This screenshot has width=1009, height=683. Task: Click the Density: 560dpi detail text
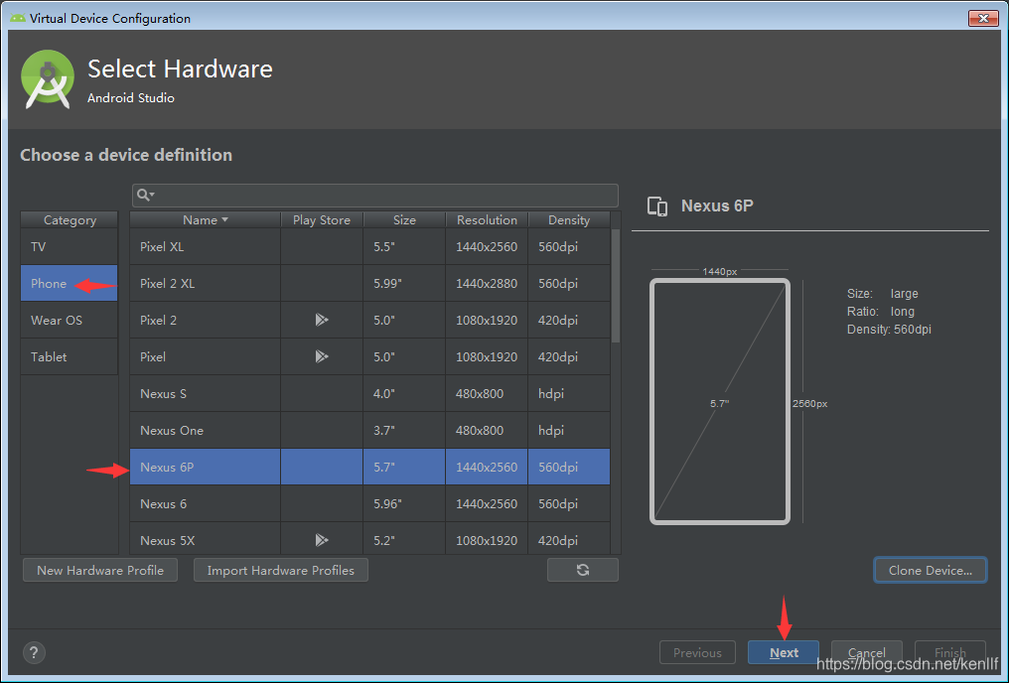click(x=889, y=330)
